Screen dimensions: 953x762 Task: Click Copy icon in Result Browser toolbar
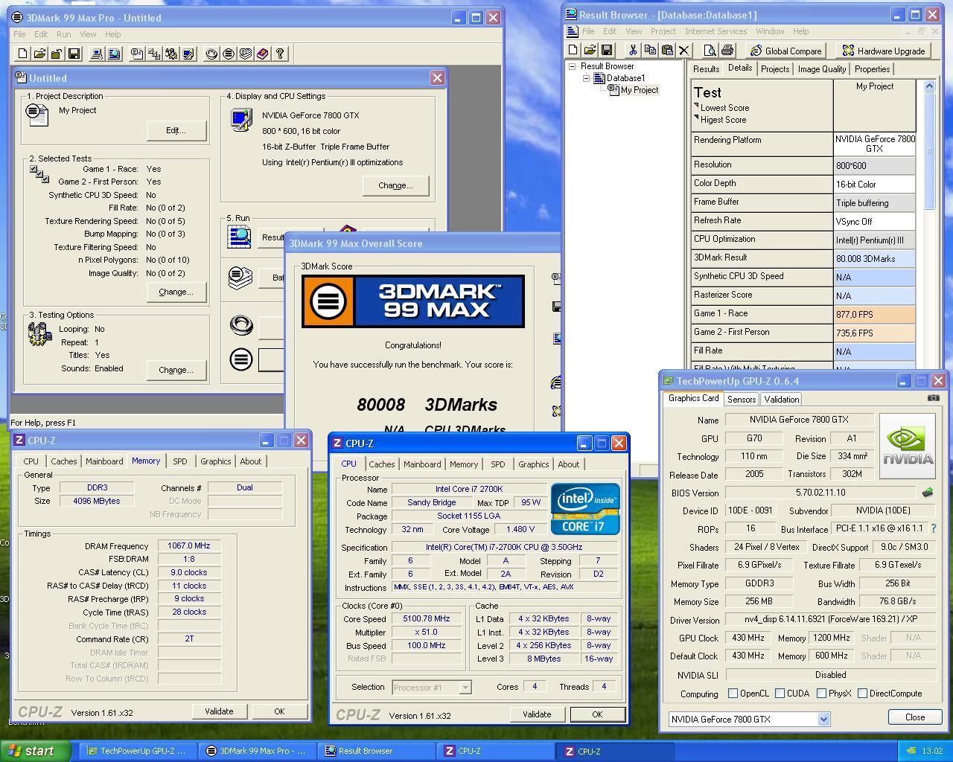point(650,51)
